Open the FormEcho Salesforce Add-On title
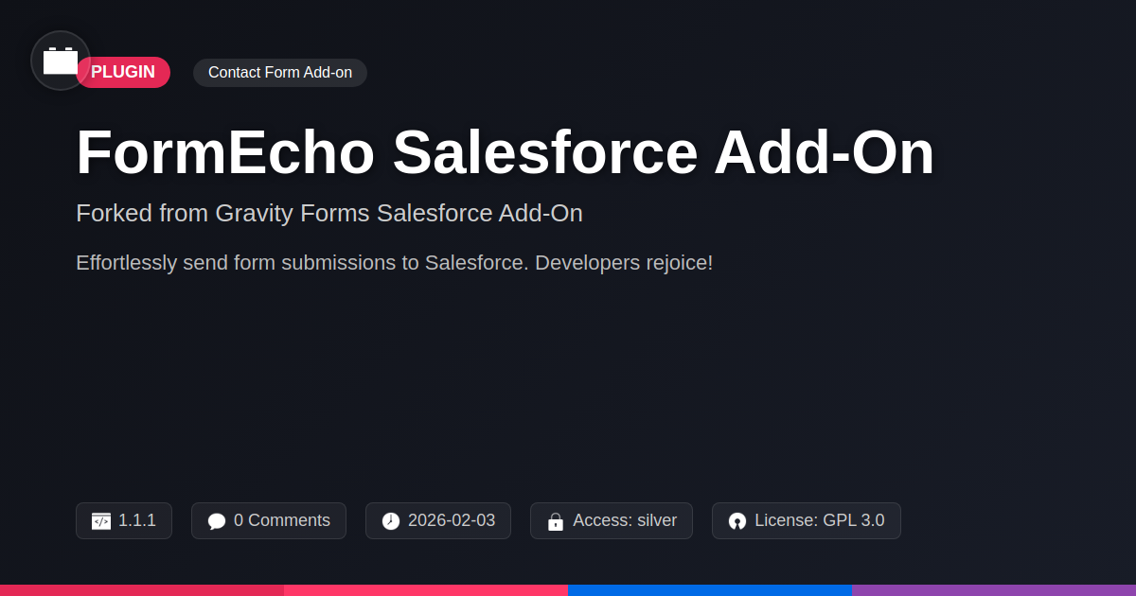The width and height of the screenshot is (1136, 596). click(x=506, y=152)
